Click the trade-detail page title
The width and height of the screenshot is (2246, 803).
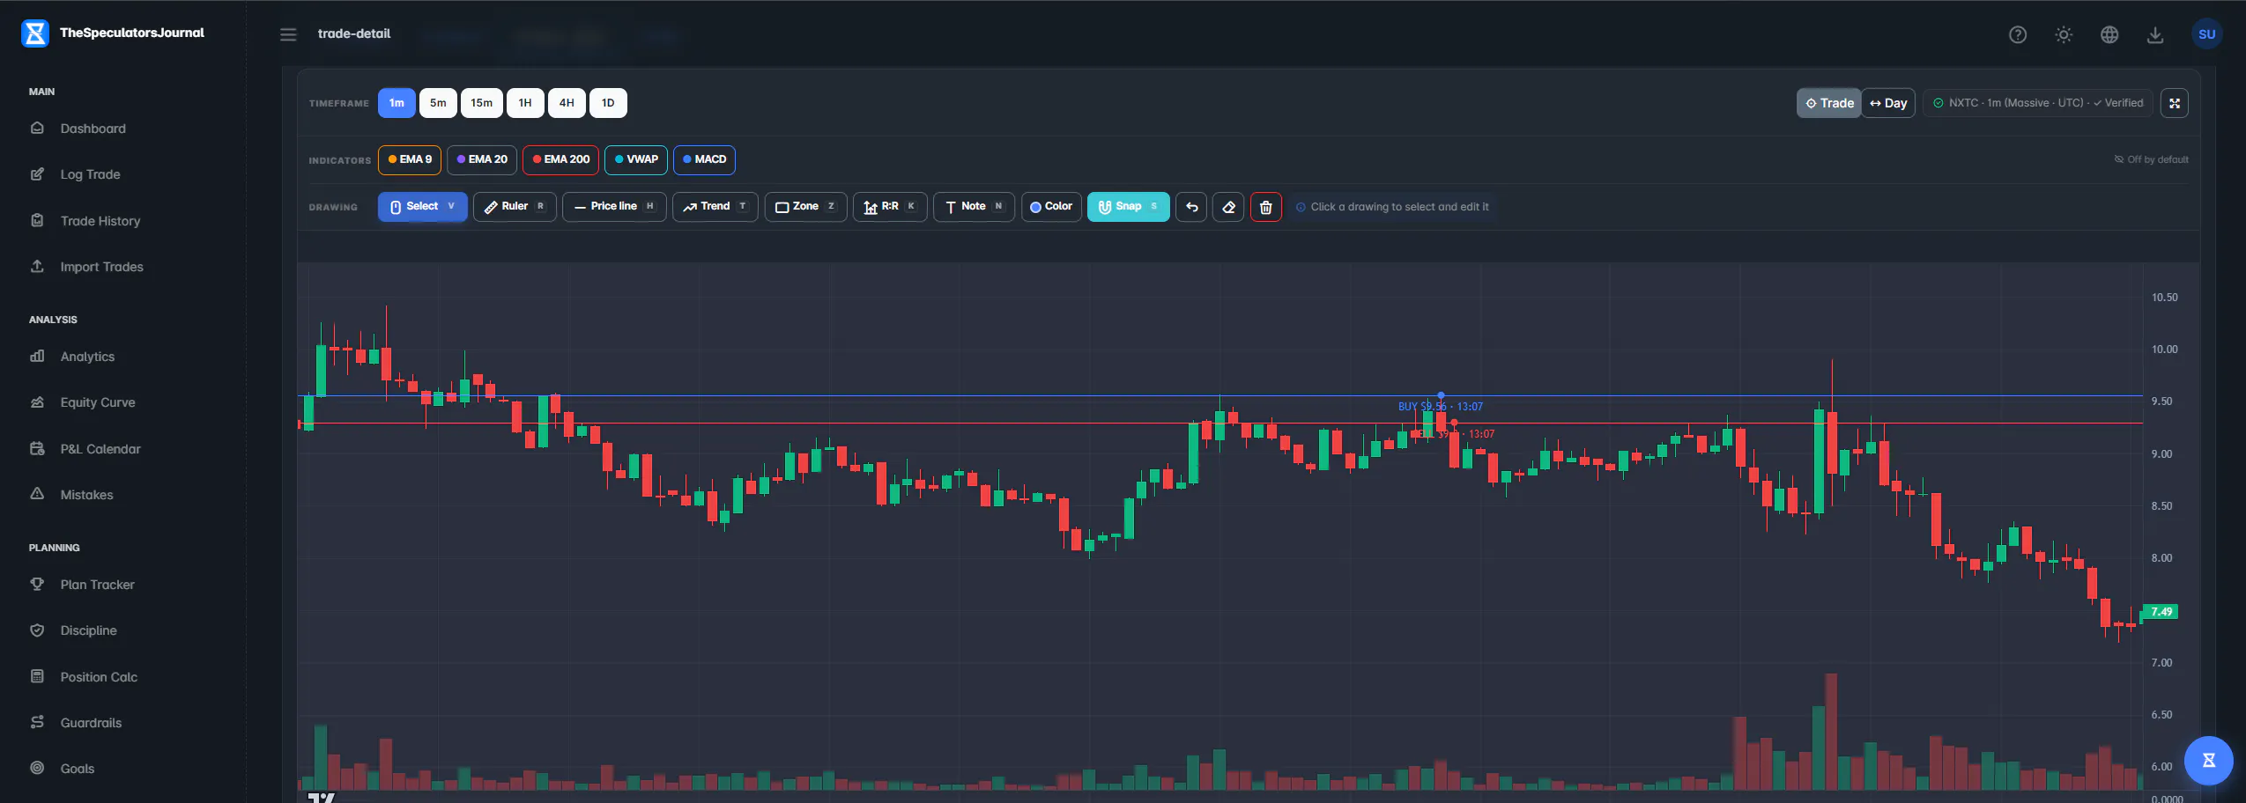coord(354,34)
